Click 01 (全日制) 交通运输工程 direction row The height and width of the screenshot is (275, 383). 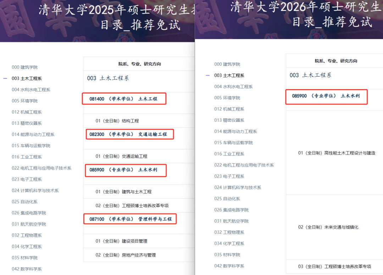(139, 156)
